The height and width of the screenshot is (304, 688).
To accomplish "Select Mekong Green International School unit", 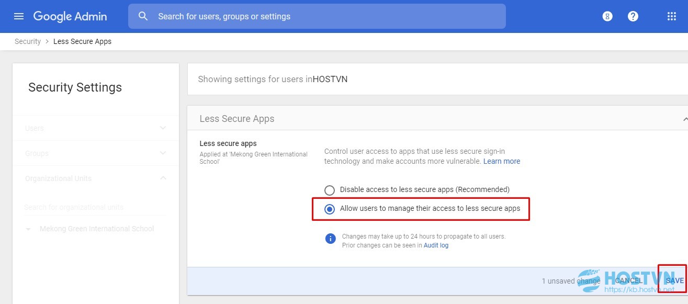I will [x=97, y=229].
